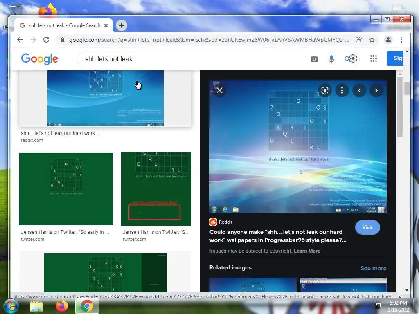Viewport: 419px width, 314px height.
Task: Click the preview panel vertical scrollbar thumb
Action: click(400, 107)
